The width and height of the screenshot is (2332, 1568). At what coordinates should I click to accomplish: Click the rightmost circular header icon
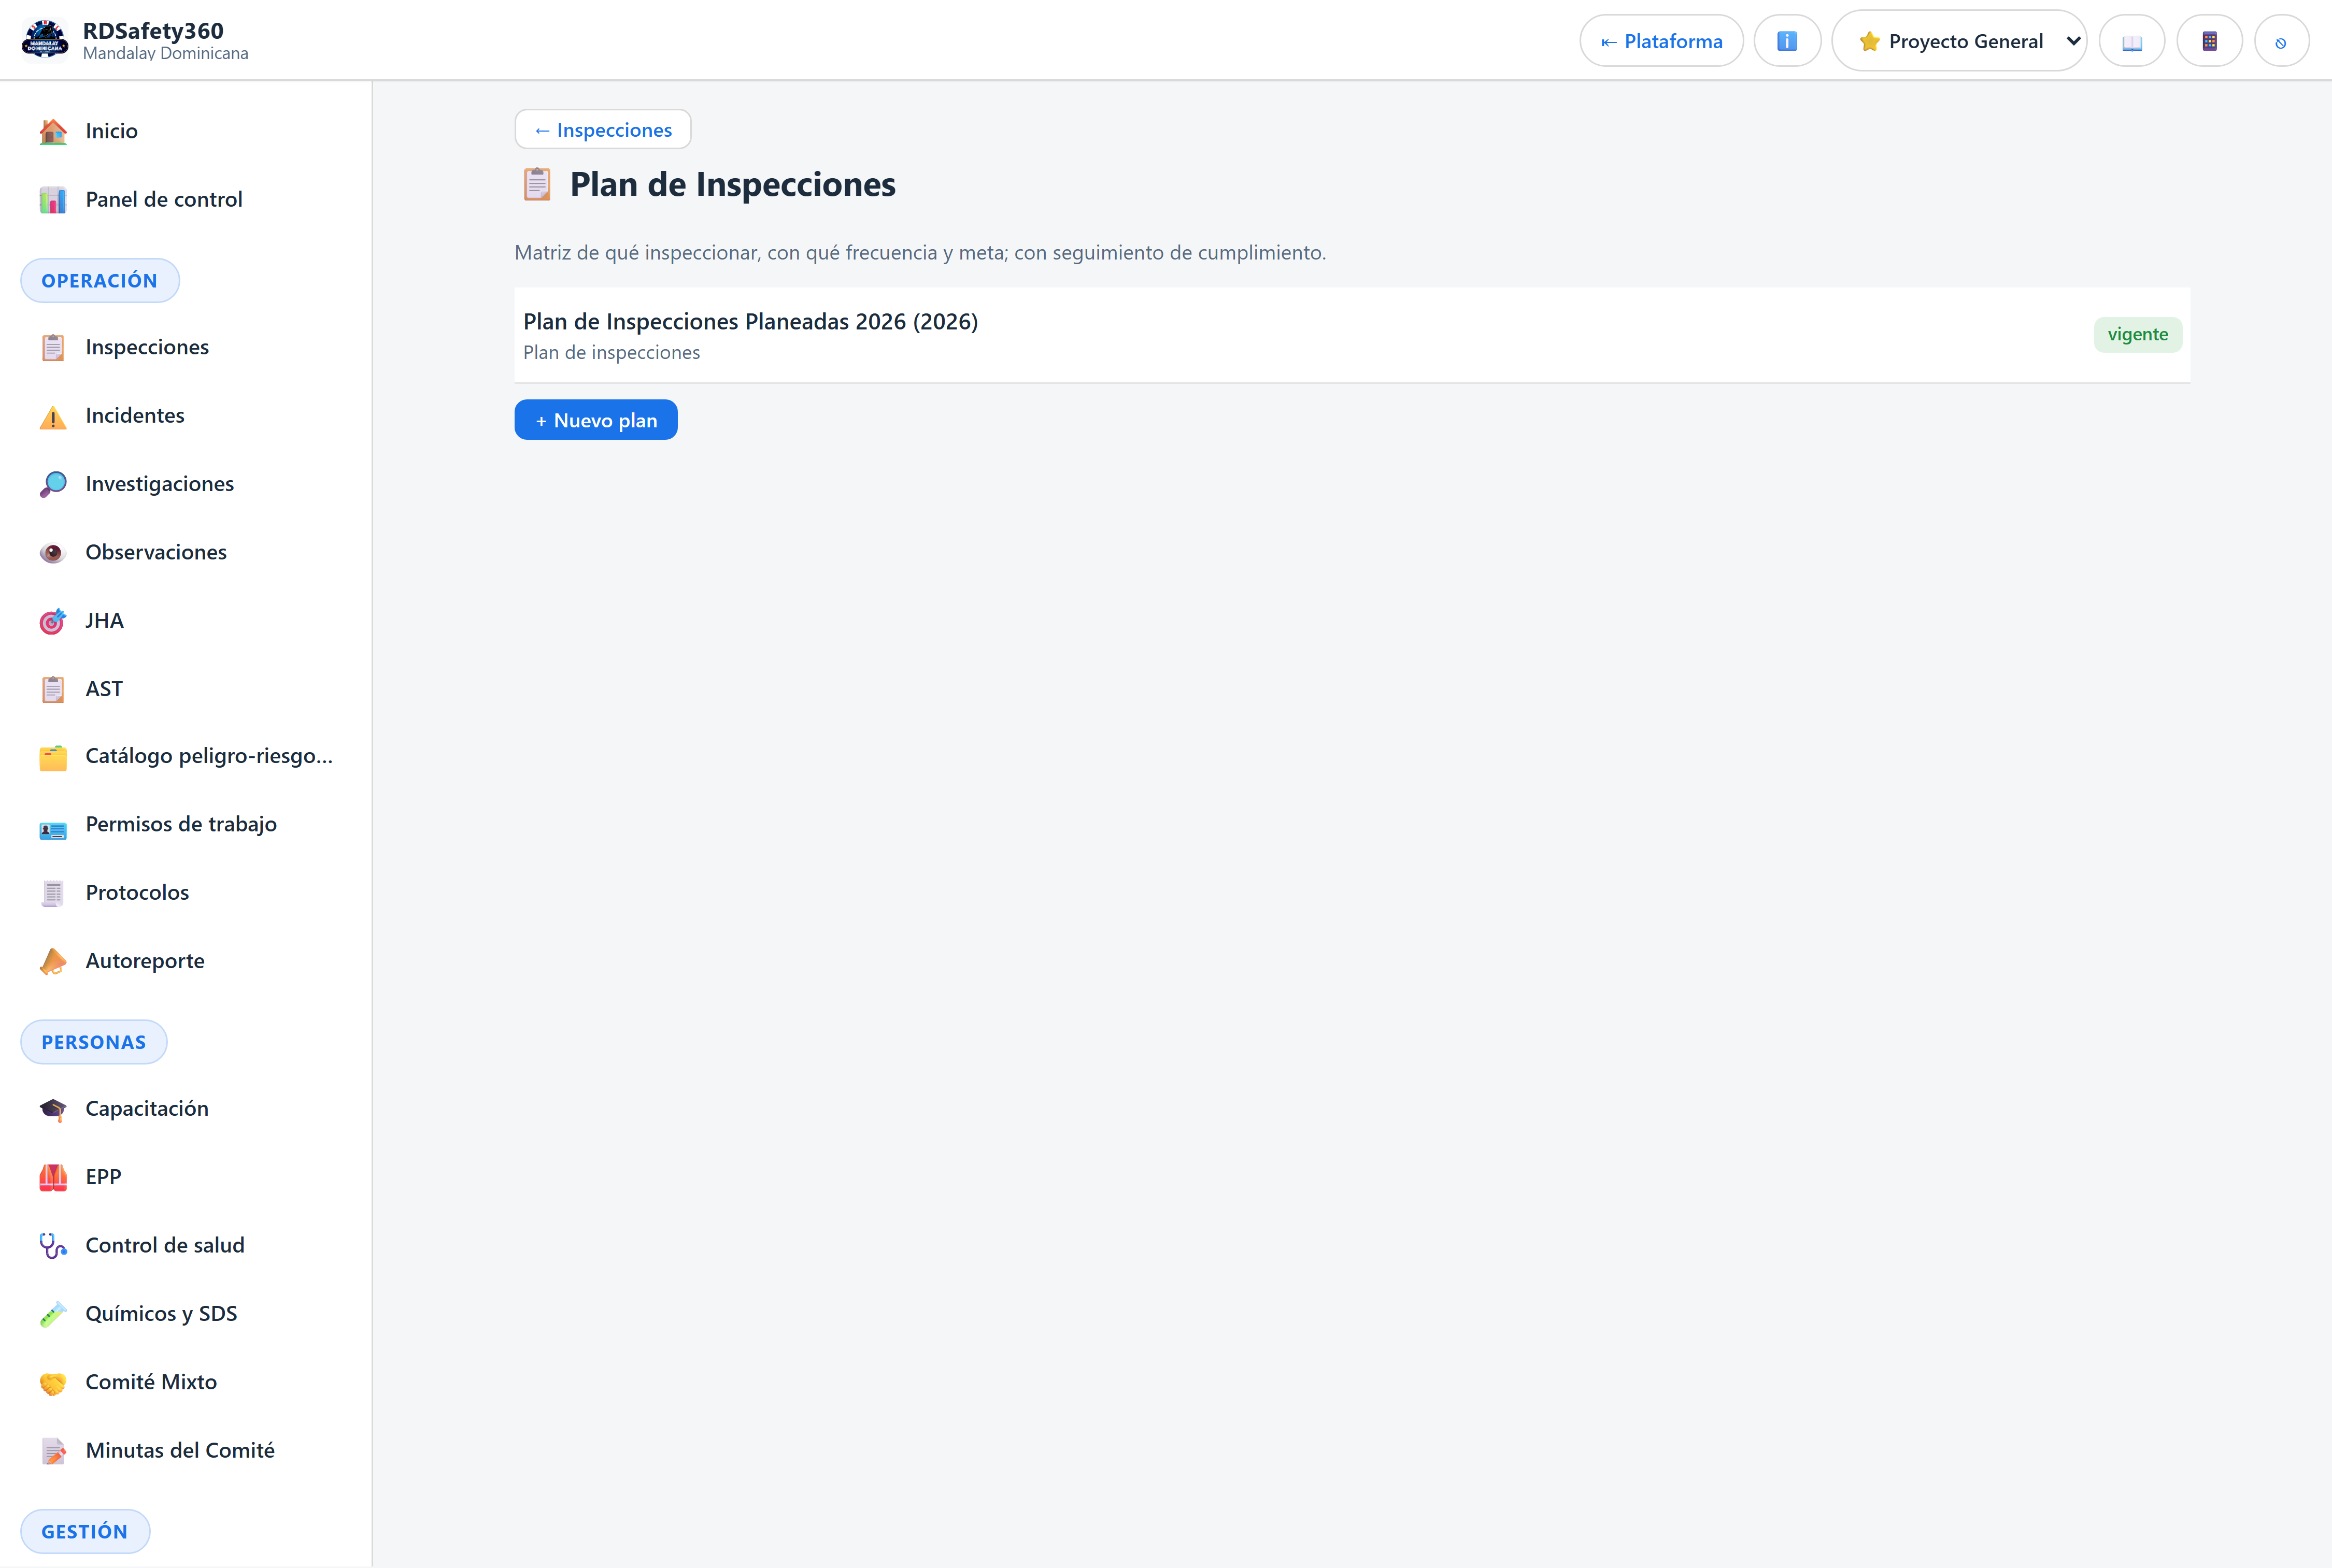point(2281,41)
